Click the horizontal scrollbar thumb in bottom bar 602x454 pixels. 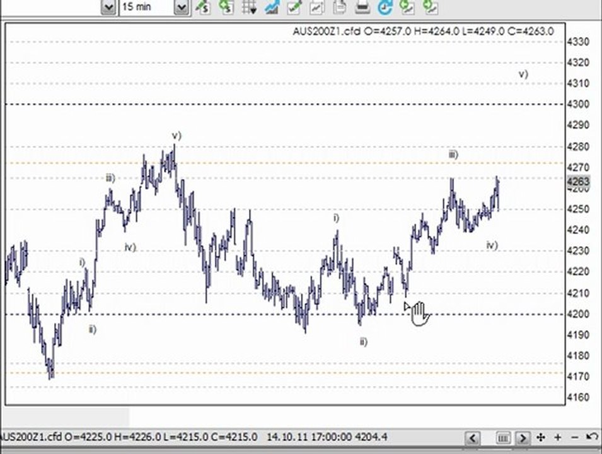tap(502, 438)
